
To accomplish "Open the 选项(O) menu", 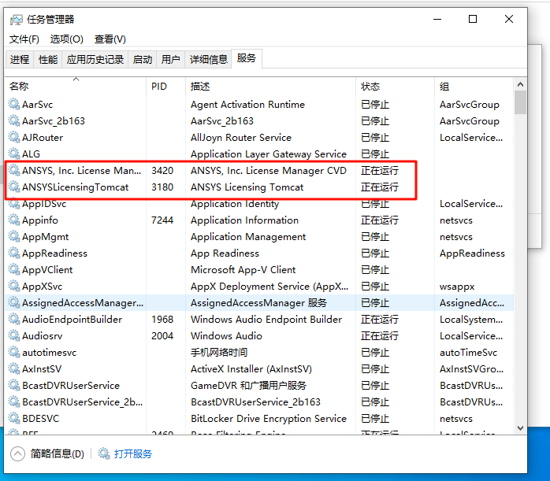I will (x=67, y=39).
